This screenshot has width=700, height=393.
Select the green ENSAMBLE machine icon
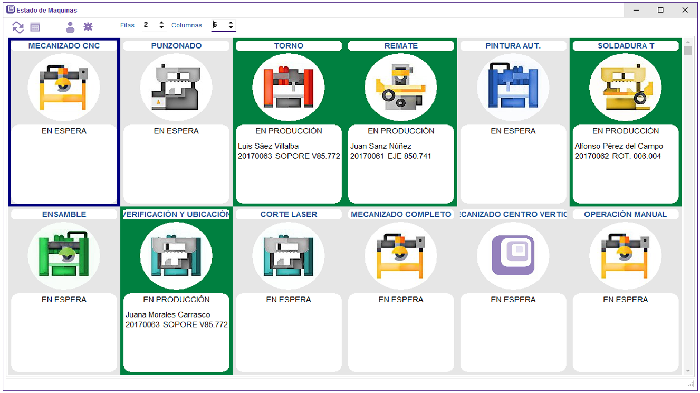click(x=64, y=256)
